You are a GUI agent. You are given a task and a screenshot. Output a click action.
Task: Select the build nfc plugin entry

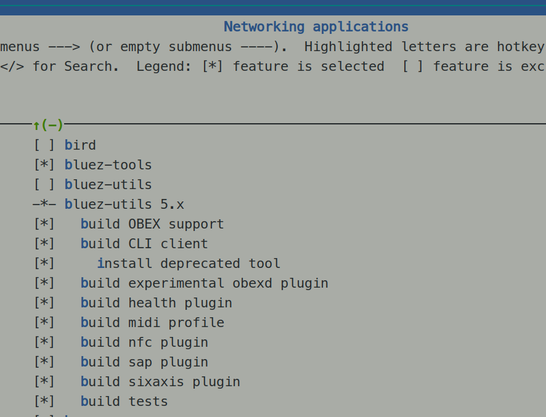(x=144, y=342)
